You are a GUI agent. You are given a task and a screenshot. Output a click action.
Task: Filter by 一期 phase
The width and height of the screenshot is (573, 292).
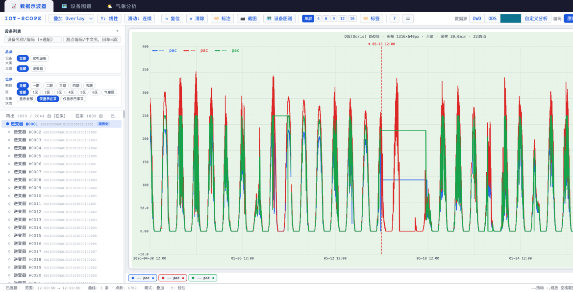(x=36, y=86)
